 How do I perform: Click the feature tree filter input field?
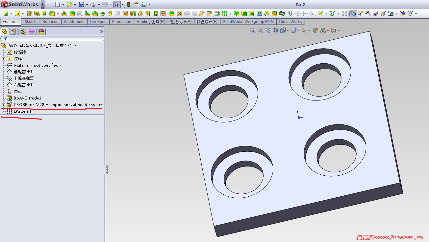[x=53, y=39]
